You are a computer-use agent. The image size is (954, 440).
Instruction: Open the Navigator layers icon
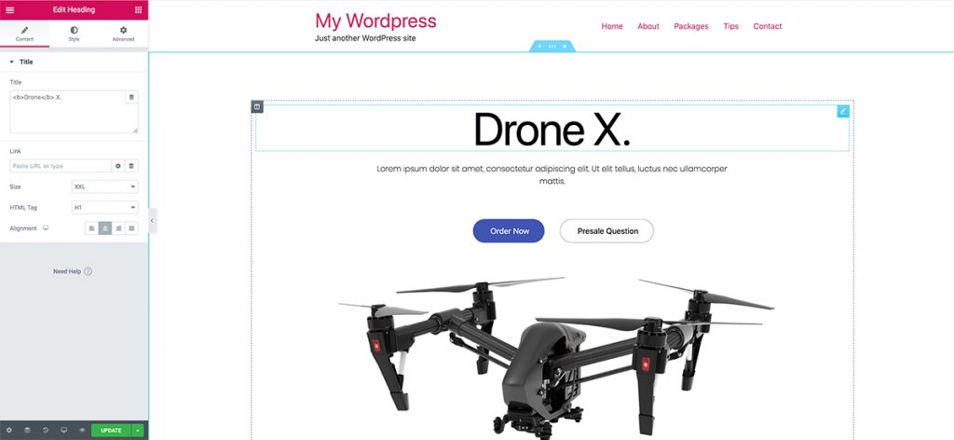pos(27,431)
